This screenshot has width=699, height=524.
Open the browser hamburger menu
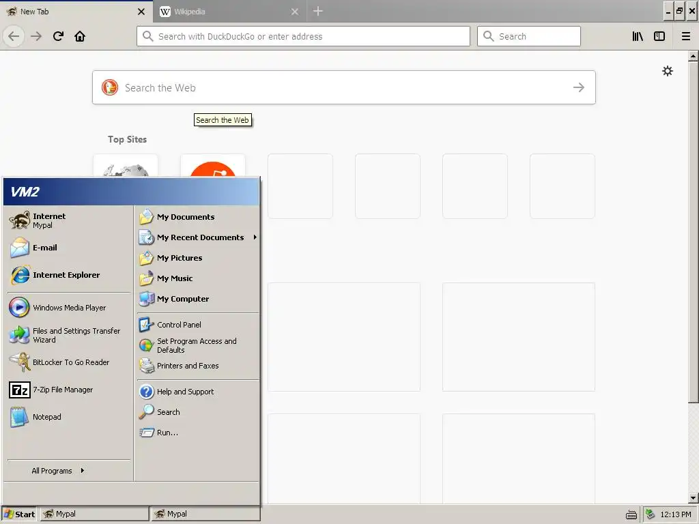pos(686,36)
